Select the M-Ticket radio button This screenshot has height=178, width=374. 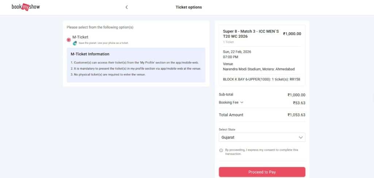click(x=69, y=40)
